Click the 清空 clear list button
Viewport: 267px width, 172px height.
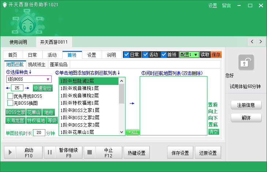coord(213,132)
